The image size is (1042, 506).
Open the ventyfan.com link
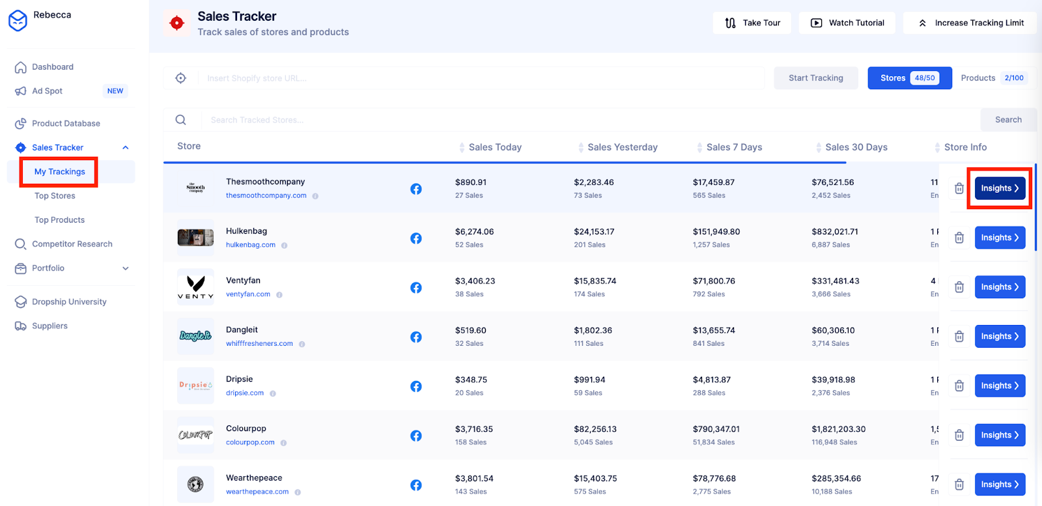click(248, 294)
